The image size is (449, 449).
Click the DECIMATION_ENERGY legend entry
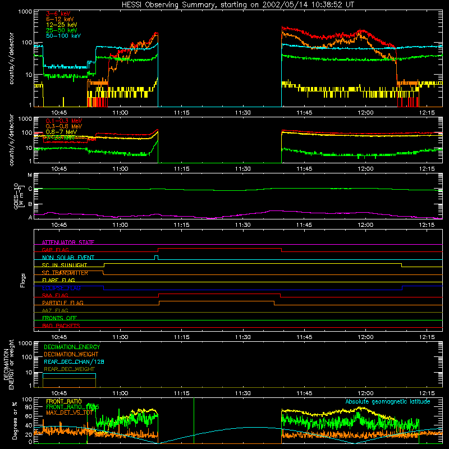(72, 347)
